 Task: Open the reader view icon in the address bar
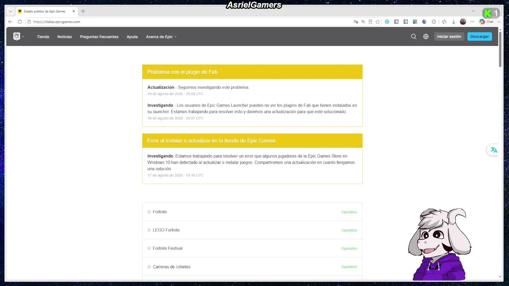370,22
